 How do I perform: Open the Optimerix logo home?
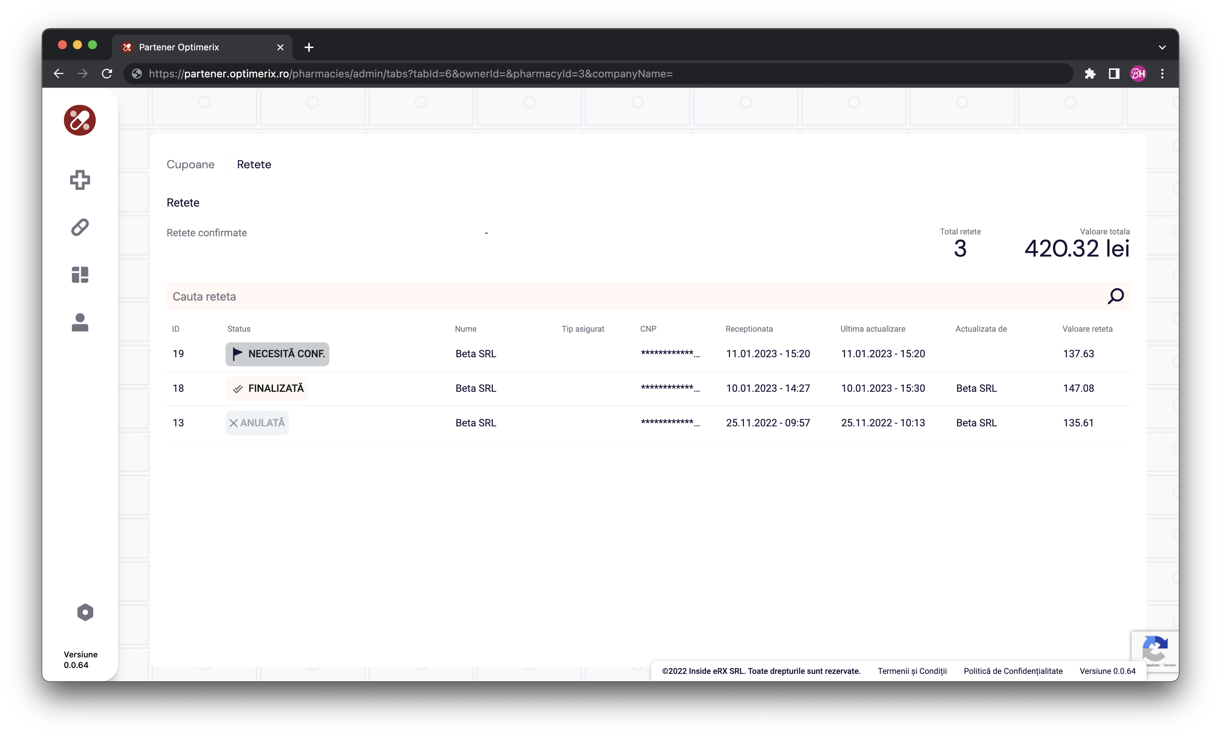click(x=80, y=120)
